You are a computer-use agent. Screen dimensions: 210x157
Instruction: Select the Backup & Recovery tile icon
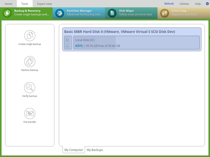pos(7,13)
